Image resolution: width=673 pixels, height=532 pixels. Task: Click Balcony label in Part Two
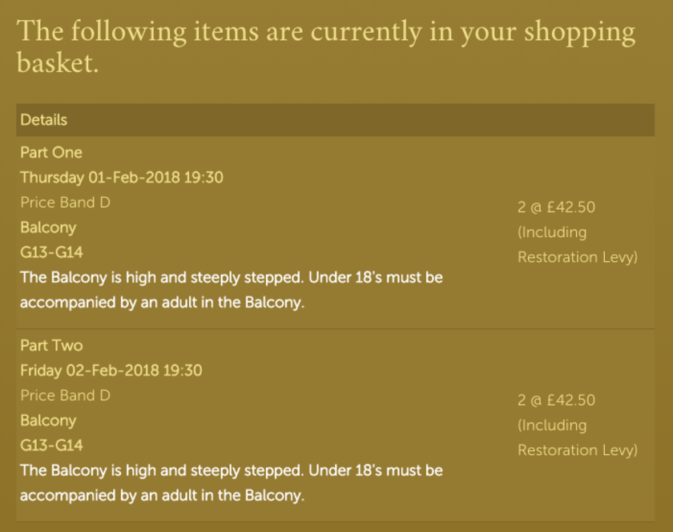pos(48,421)
